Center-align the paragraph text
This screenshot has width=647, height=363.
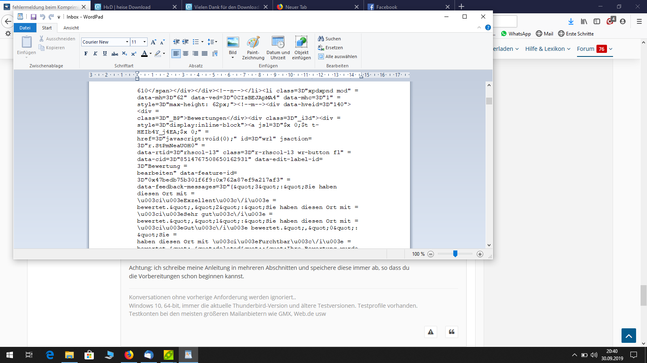click(x=186, y=54)
